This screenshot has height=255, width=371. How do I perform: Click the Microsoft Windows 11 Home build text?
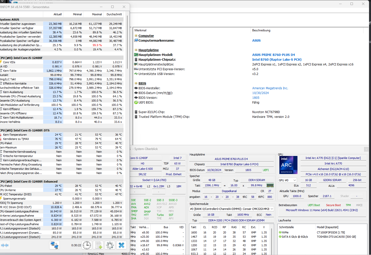(322, 210)
